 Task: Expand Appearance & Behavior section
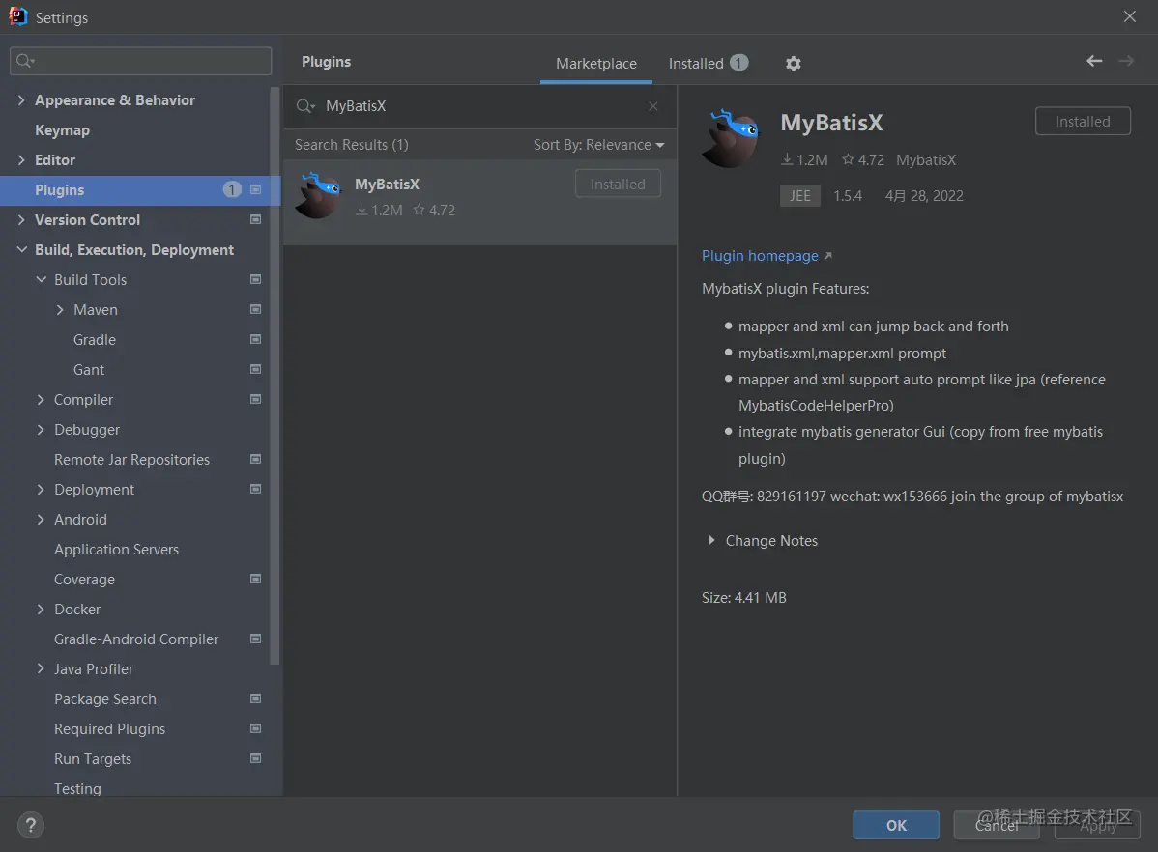21,99
